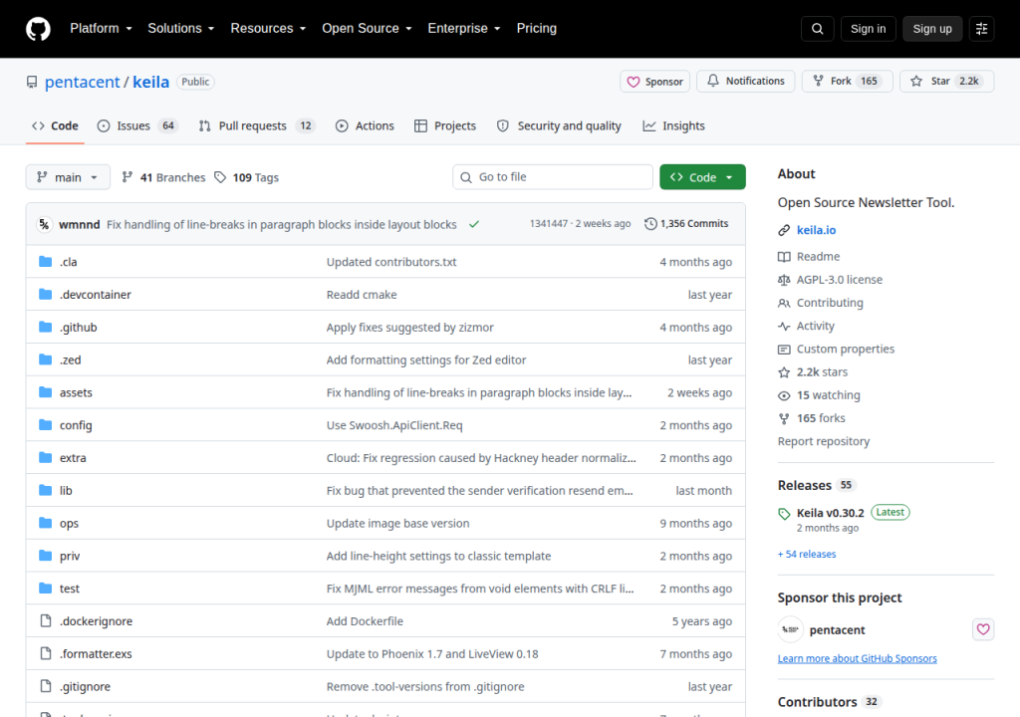The width and height of the screenshot is (1020, 717).
Task: Expand the Resources menu
Action: tap(268, 29)
